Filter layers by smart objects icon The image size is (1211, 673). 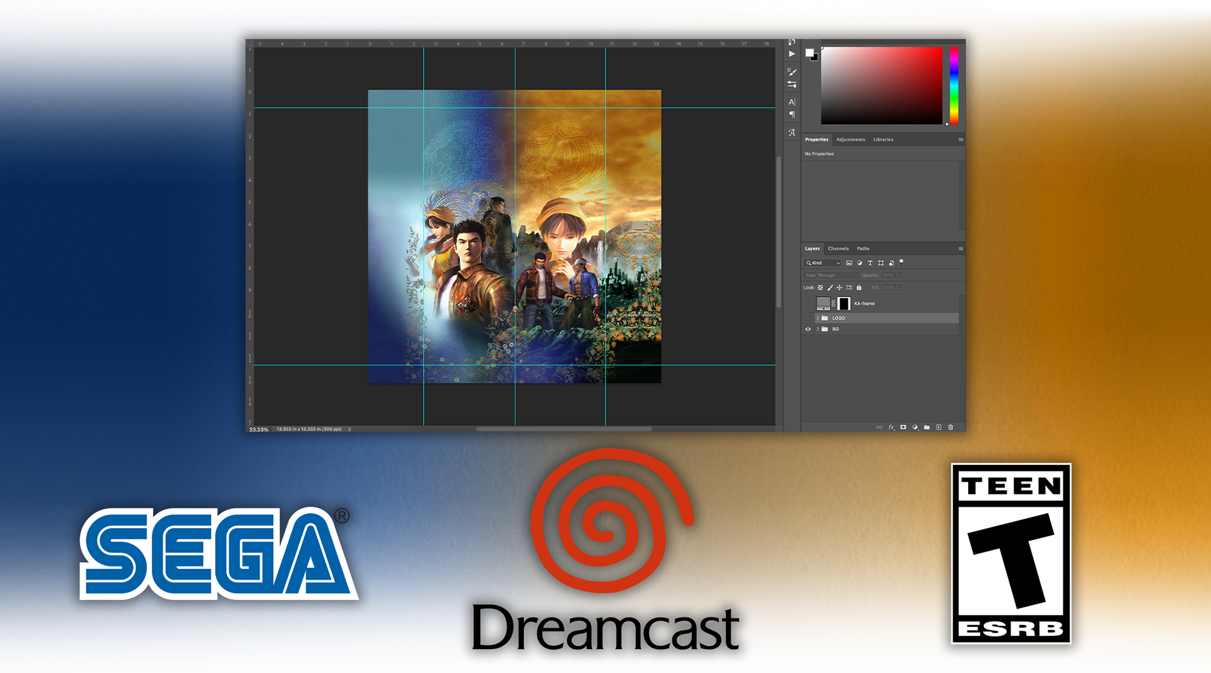click(891, 263)
